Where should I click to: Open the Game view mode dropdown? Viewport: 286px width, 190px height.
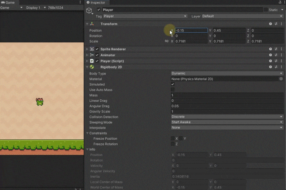[11, 8]
